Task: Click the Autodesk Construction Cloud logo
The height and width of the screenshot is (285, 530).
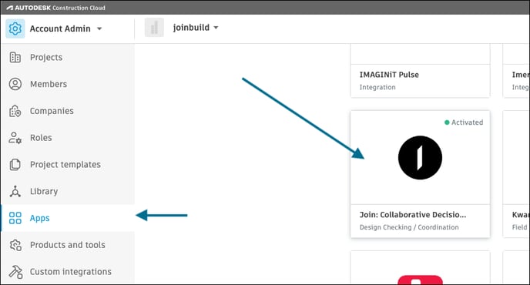Action: [x=55, y=8]
